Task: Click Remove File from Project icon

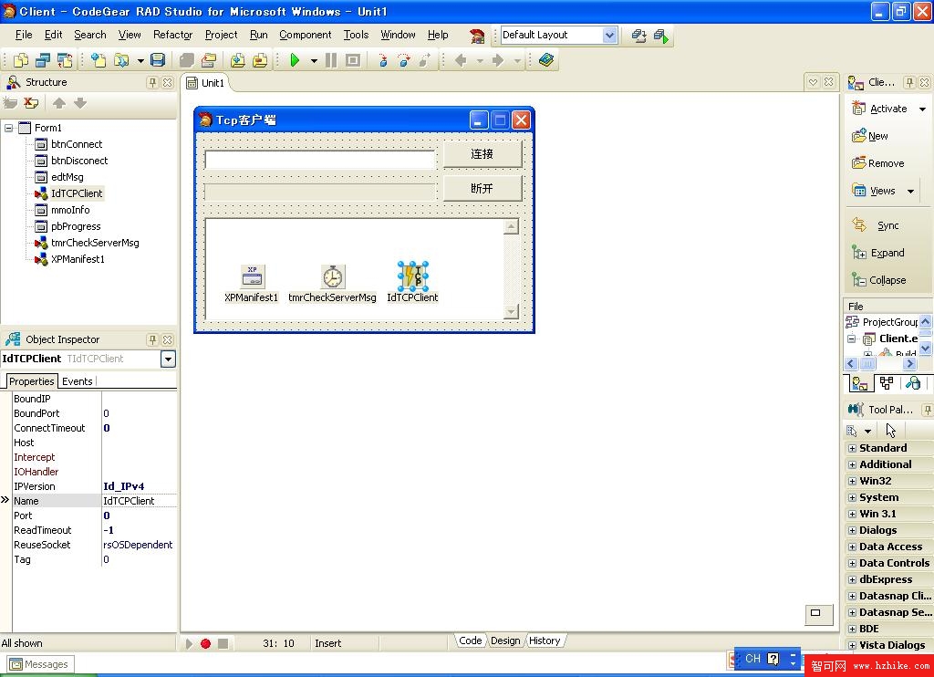Action: [x=260, y=60]
